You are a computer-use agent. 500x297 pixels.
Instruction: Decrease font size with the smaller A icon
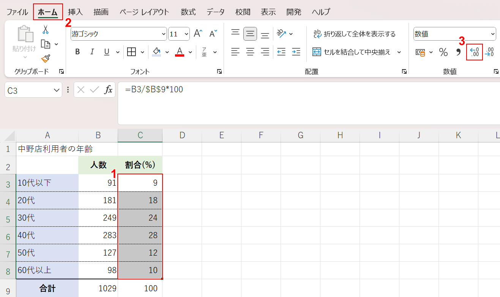(213, 34)
